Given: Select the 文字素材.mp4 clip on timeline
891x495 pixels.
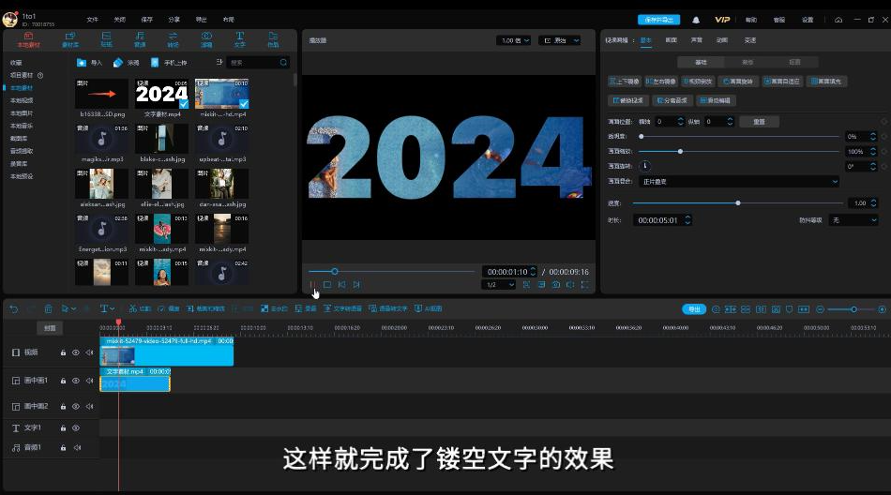Looking at the screenshot, I should 135,381.
